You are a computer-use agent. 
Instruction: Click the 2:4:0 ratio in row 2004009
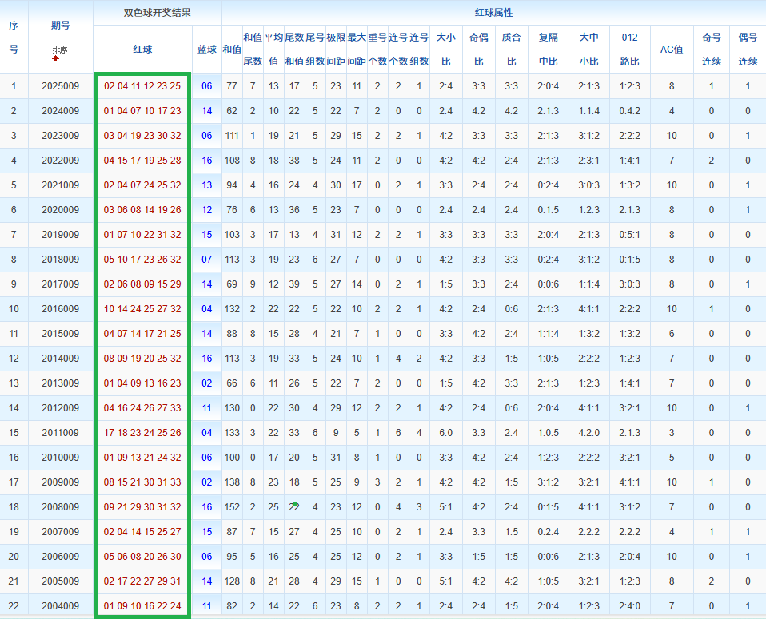630,606
